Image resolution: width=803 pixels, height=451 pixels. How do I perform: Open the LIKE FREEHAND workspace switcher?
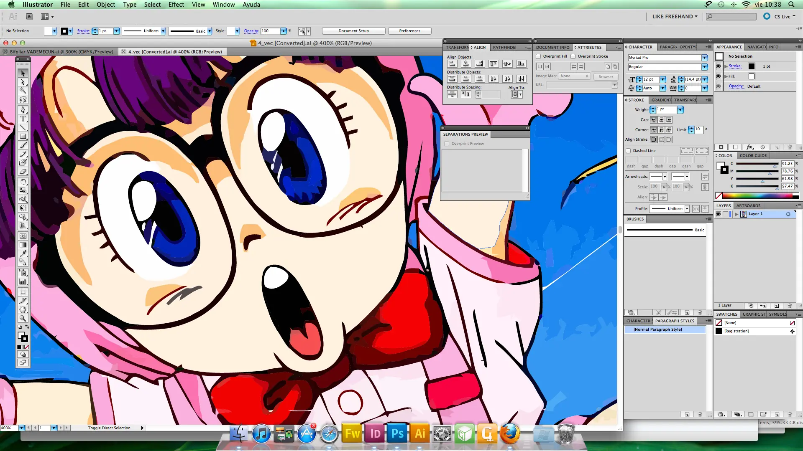pyautogui.click(x=675, y=17)
